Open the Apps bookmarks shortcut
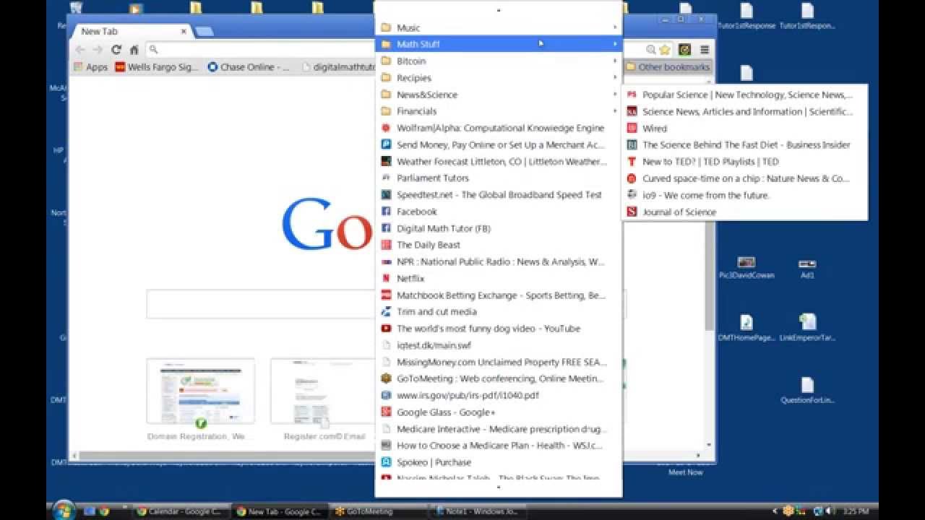925x520 pixels. point(91,67)
